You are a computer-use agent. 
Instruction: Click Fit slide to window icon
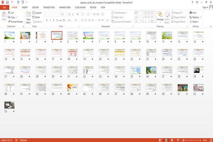(211, 140)
